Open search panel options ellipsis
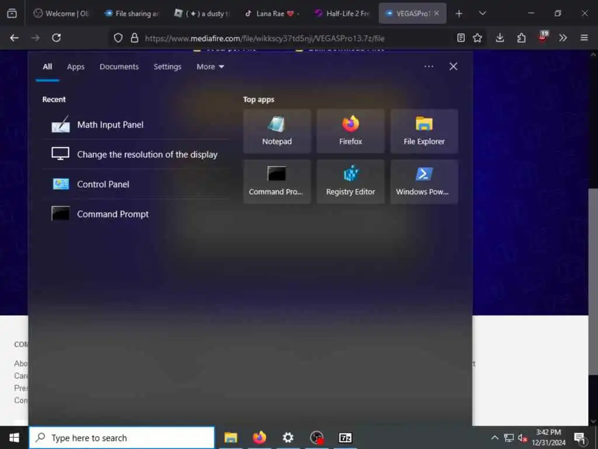 tap(429, 67)
